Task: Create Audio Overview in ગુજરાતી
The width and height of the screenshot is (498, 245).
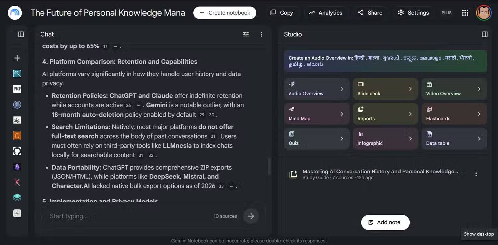Action: (x=392, y=58)
